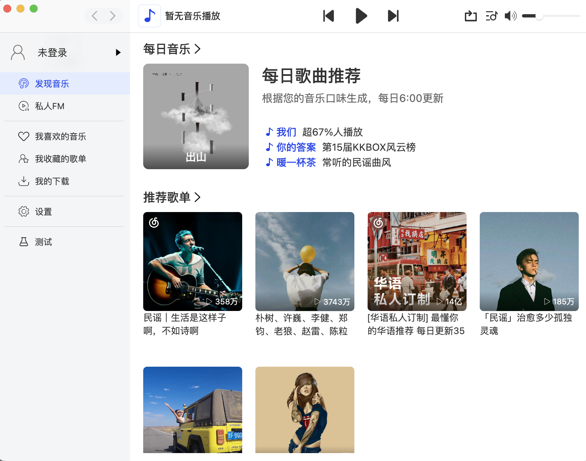The image size is (586, 461).
Task: Click the 每日歌曲推荐 heading
Action: 311,76
